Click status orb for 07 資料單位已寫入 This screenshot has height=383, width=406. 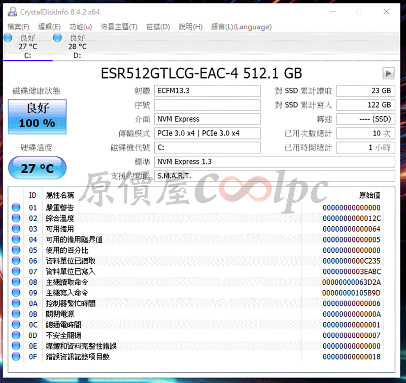16,271
